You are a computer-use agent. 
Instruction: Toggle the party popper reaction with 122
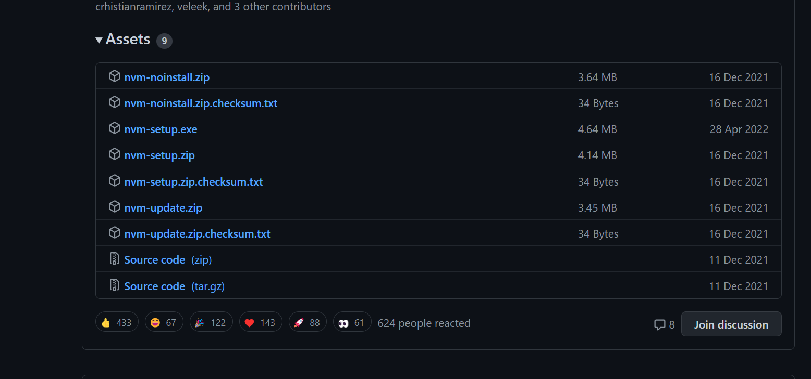tap(211, 322)
